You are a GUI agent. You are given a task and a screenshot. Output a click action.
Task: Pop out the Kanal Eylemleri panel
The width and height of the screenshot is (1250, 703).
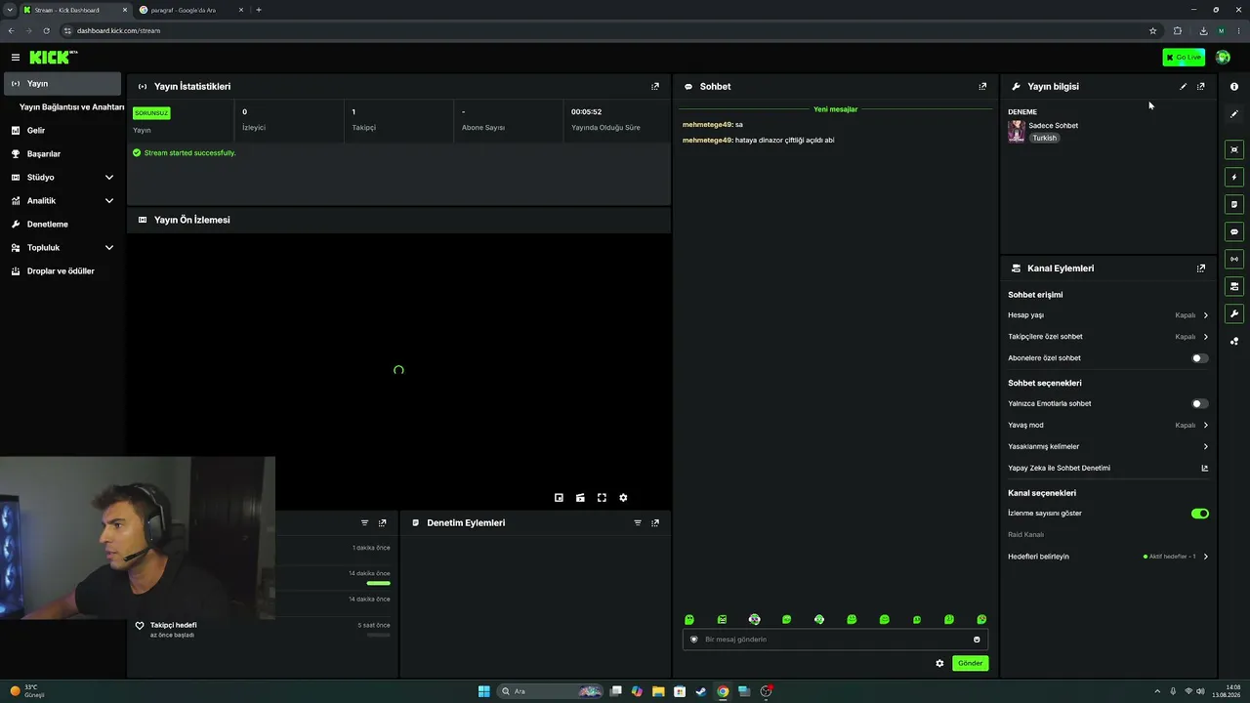[x=1201, y=268]
